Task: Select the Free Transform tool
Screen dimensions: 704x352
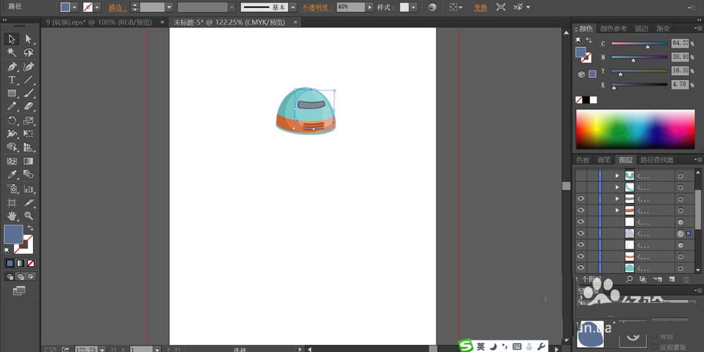Action: point(28,133)
